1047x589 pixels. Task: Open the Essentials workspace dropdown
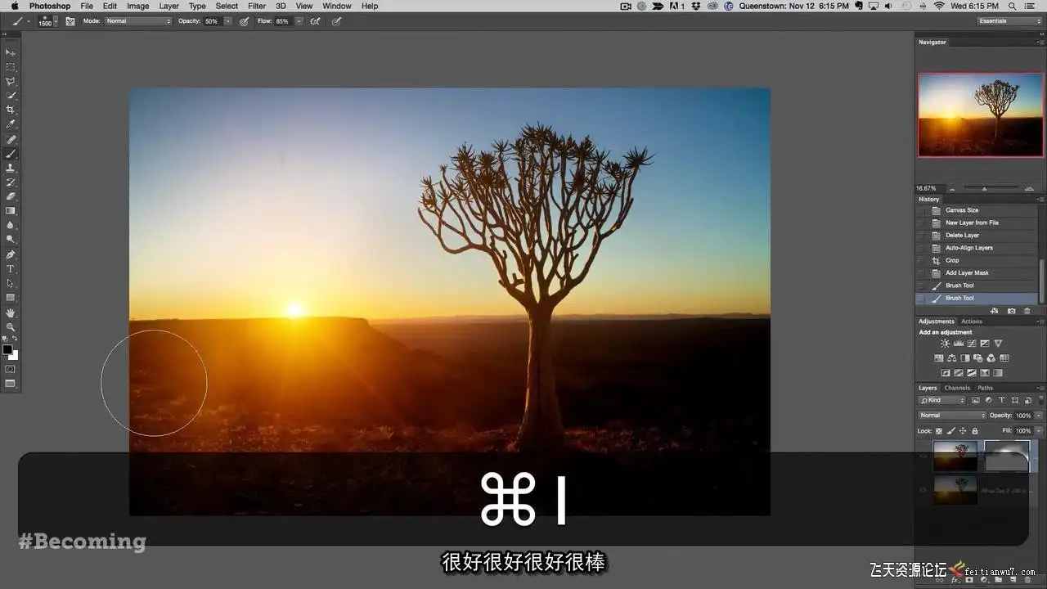(1009, 21)
